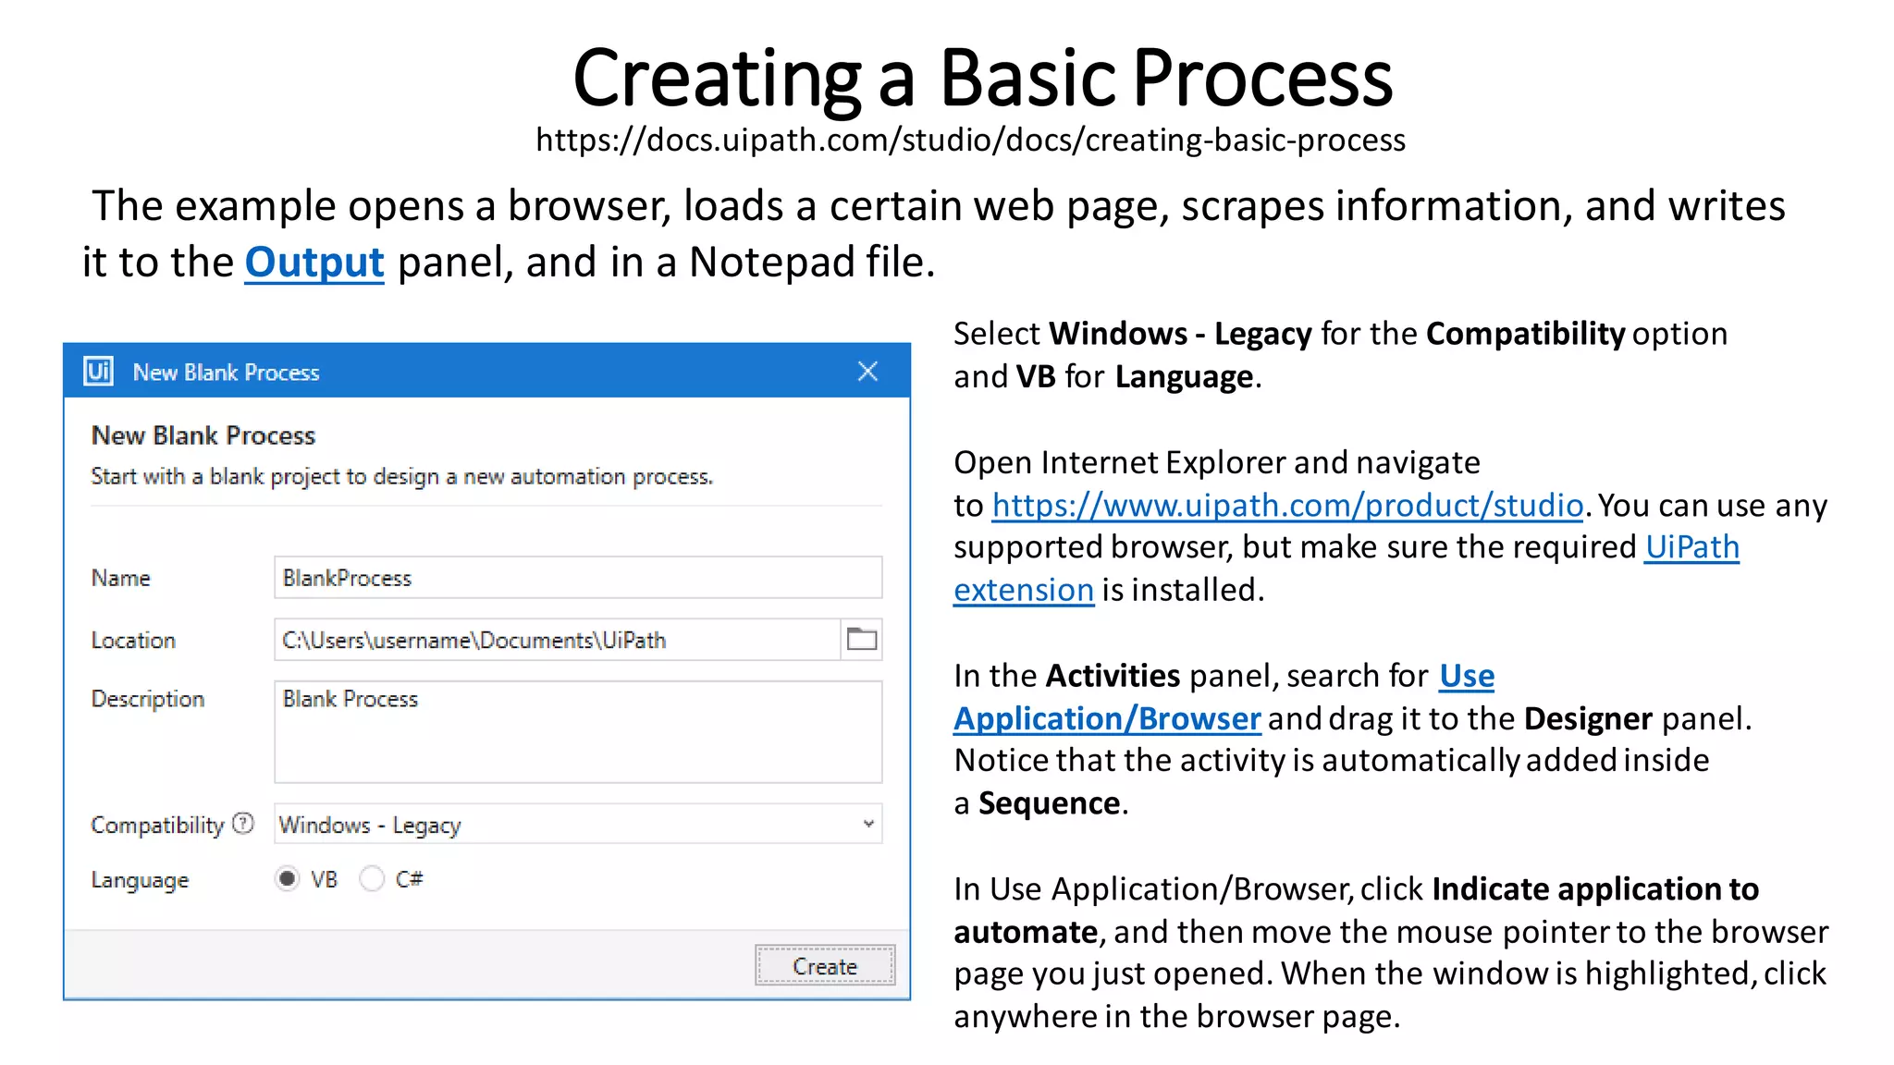Click the UiPath logo icon in title bar
This screenshot has height=1065, width=1894.
click(x=98, y=372)
